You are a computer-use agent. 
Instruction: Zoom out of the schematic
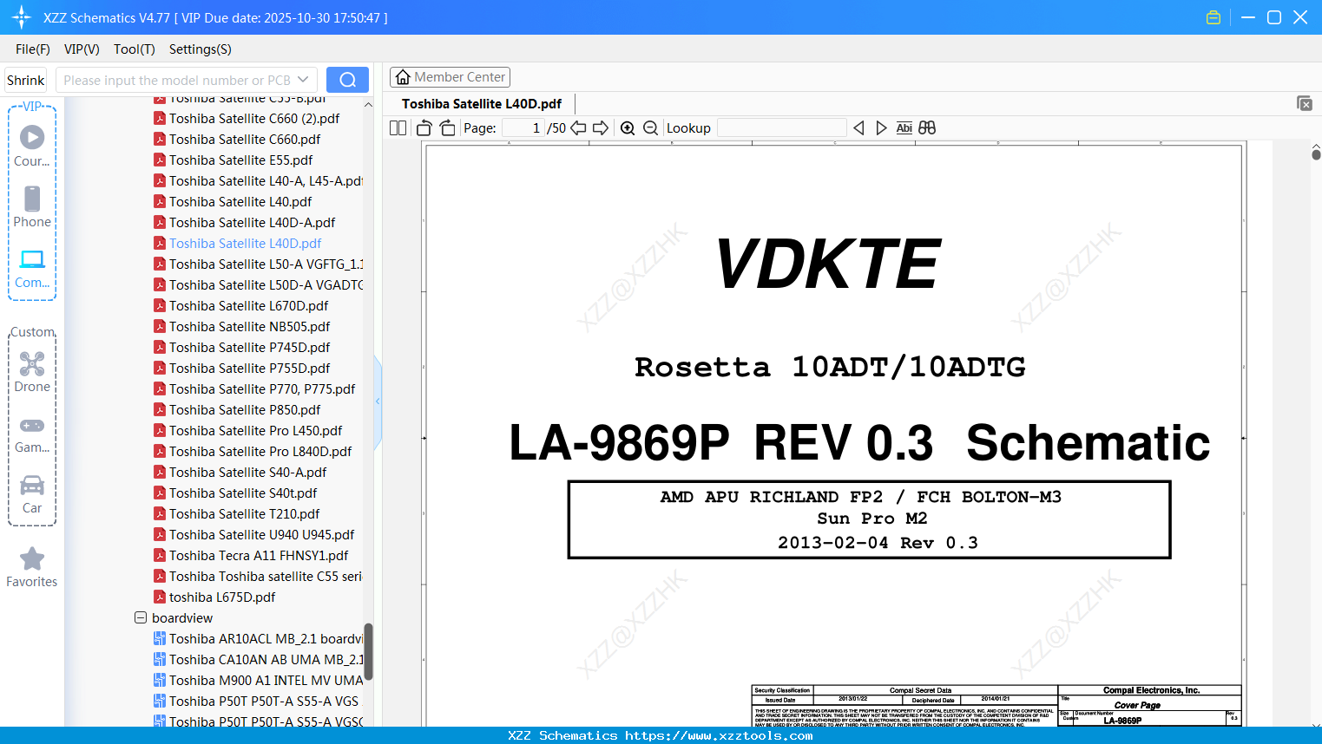click(651, 128)
